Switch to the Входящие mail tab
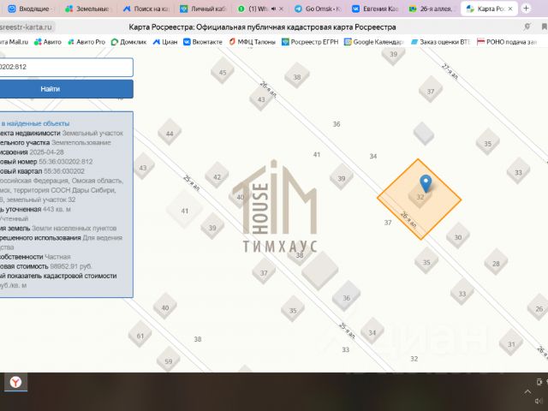The image size is (548, 411). click(31, 9)
